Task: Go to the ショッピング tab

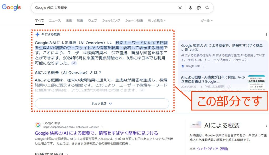Action: pos(111,20)
